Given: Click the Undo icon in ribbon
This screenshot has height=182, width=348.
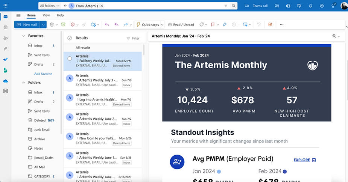Looking at the screenshot, I should 259,24.
